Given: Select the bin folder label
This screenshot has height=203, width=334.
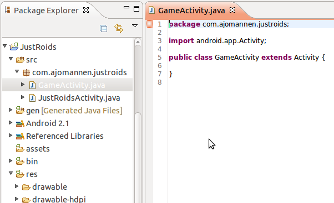Looking at the screenshot, I should coord(32,162).
